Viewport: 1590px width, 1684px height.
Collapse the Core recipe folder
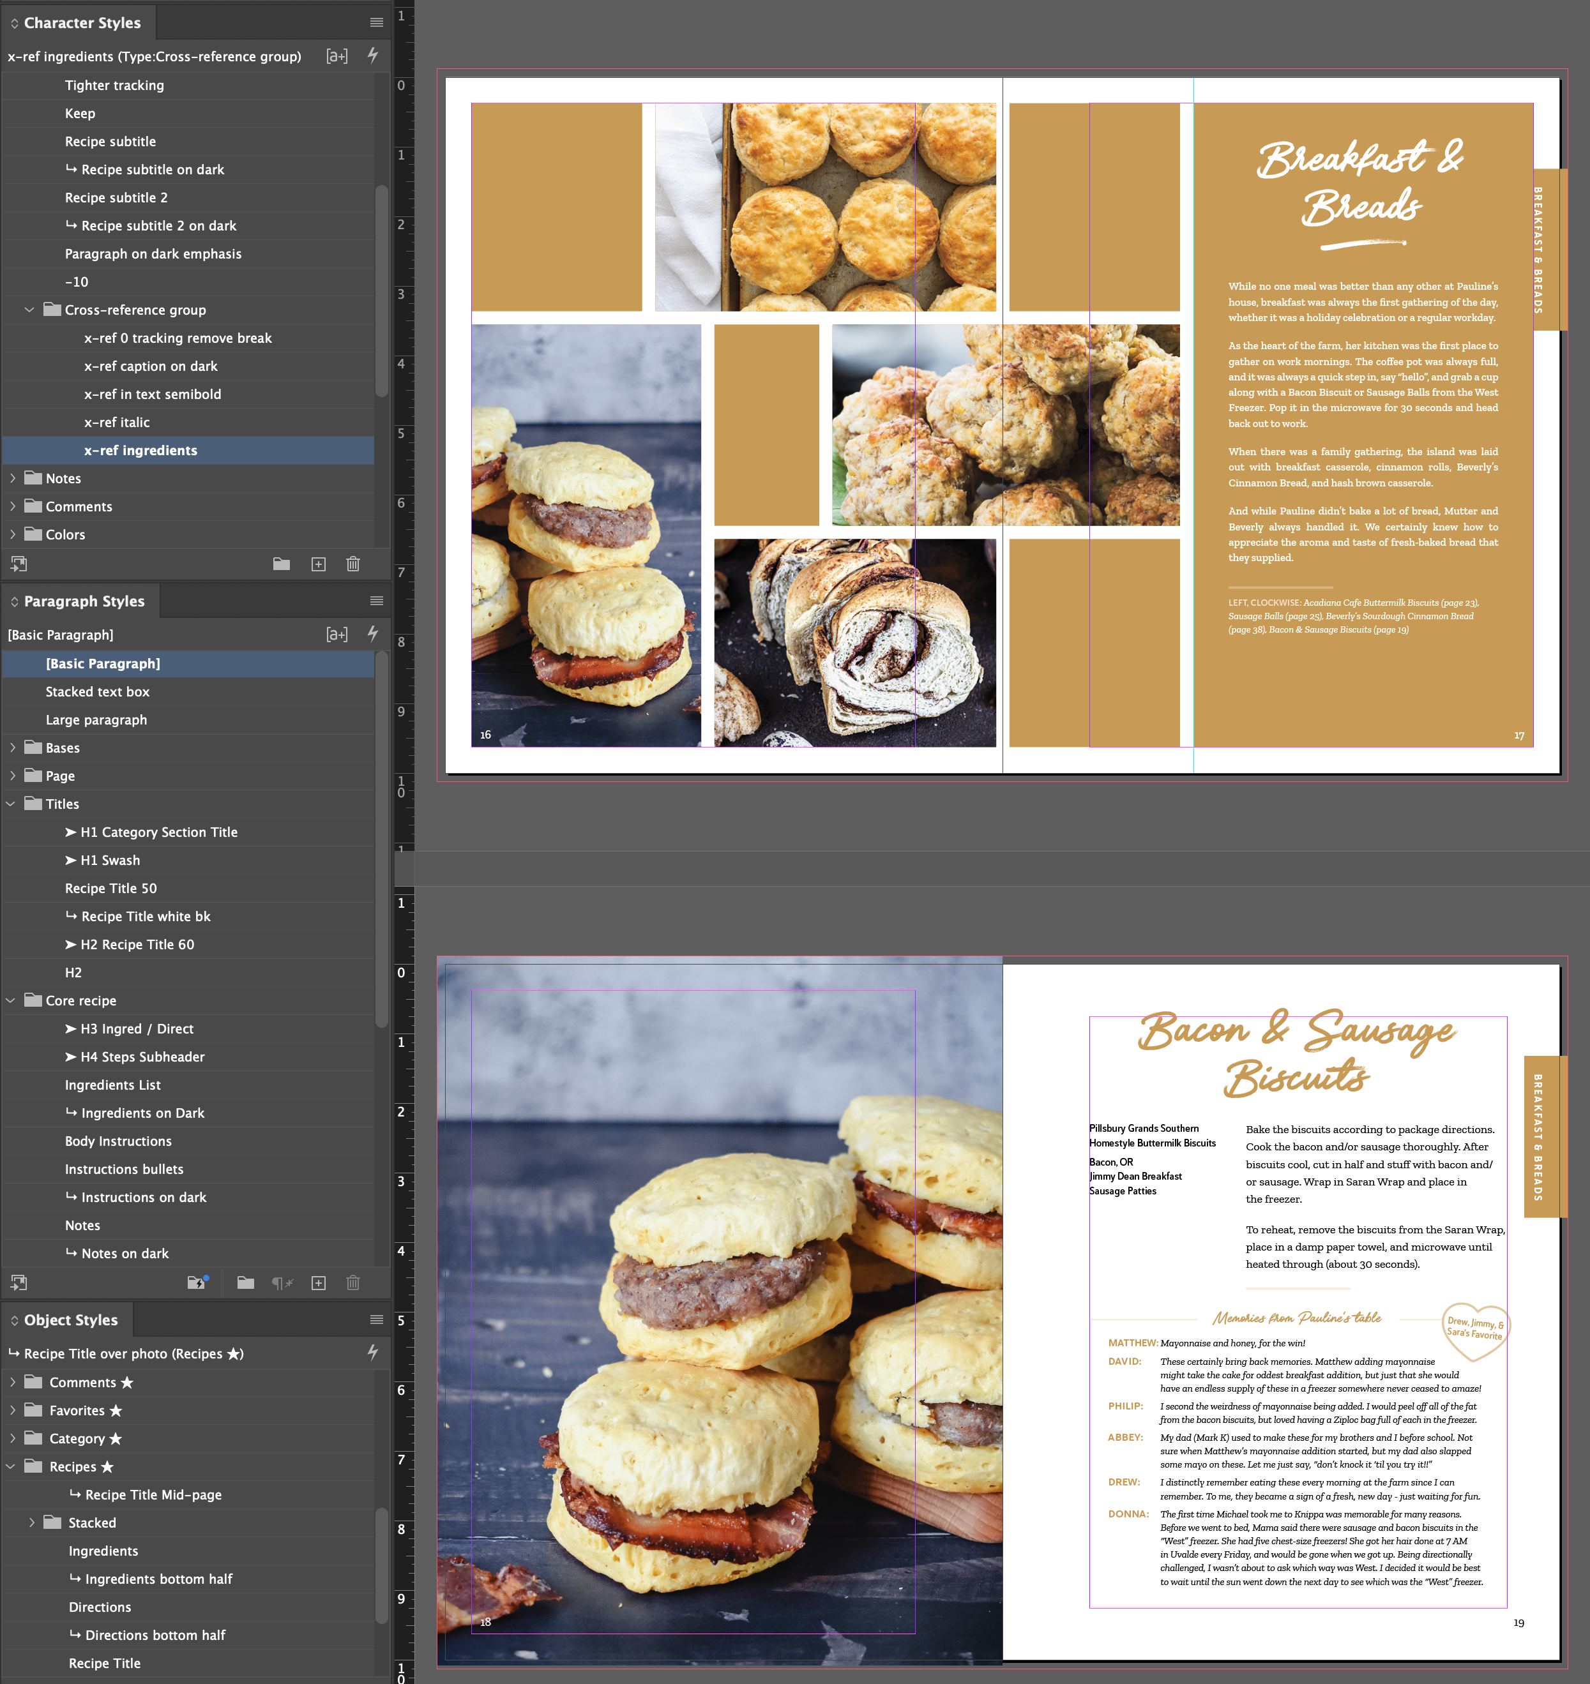coord(11,1000)
